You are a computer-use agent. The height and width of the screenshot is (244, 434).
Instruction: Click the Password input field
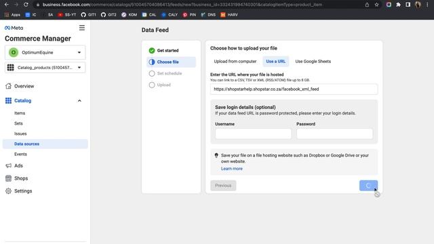(x=334, y=134)
